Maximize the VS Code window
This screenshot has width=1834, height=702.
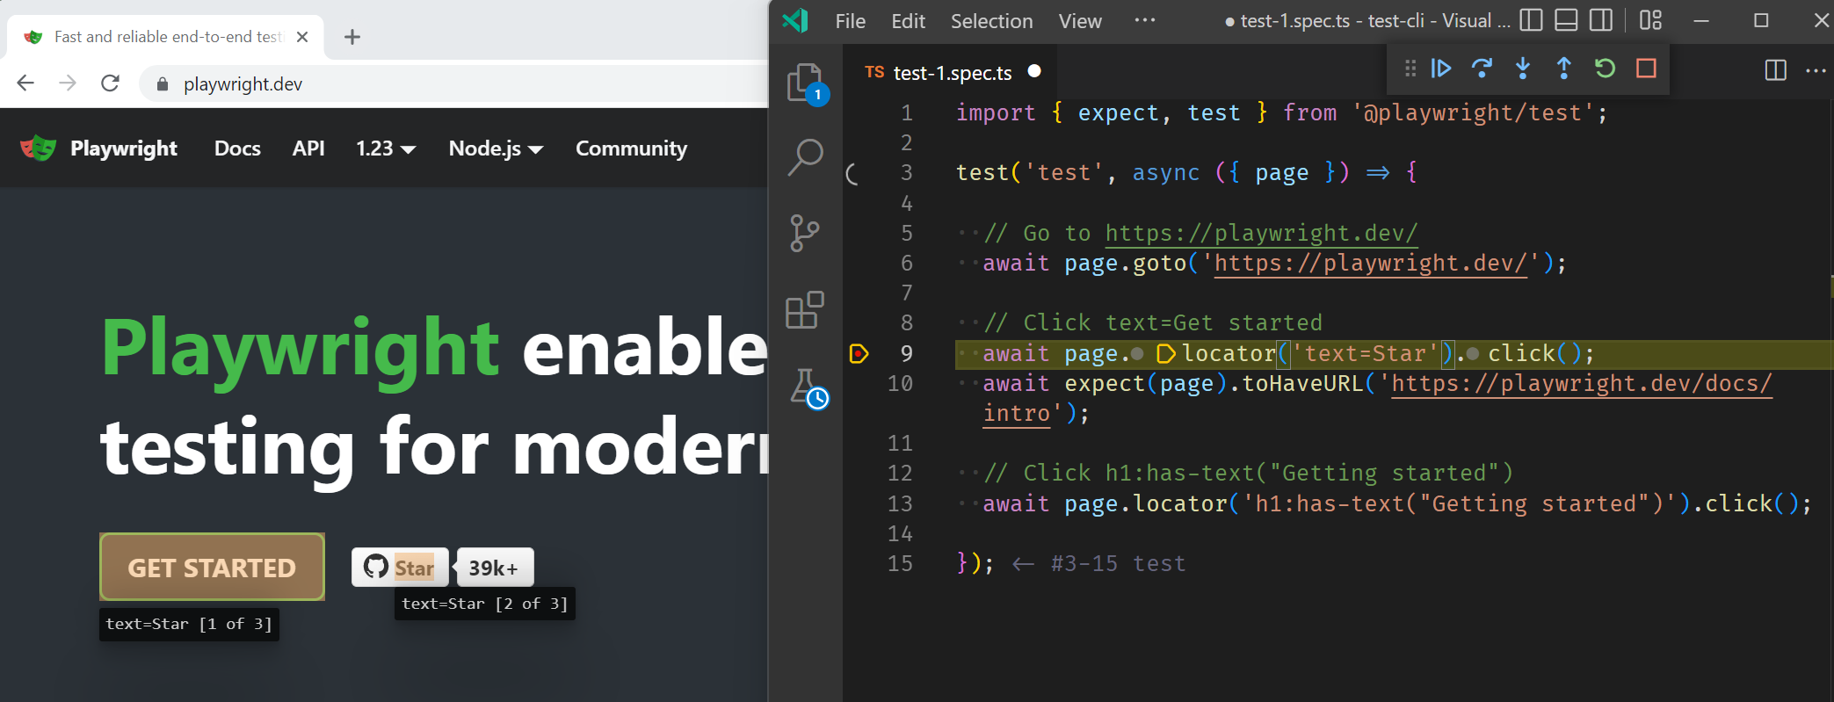pos(1761,20)
